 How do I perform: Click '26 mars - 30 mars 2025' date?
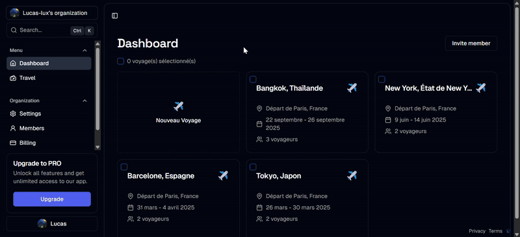298,208
